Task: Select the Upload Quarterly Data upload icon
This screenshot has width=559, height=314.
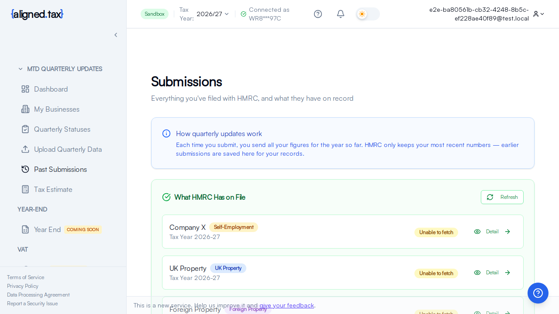Action: click(25, 149)
